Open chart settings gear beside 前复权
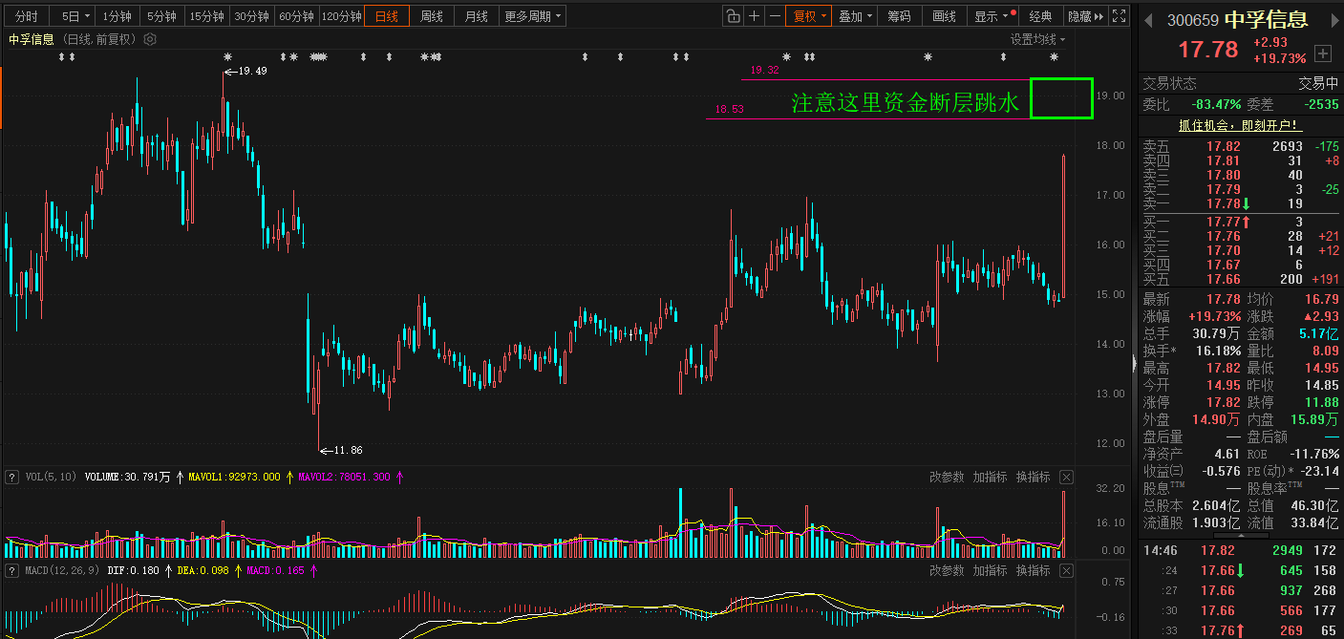1344x639 pixels. tap(149, 39)
